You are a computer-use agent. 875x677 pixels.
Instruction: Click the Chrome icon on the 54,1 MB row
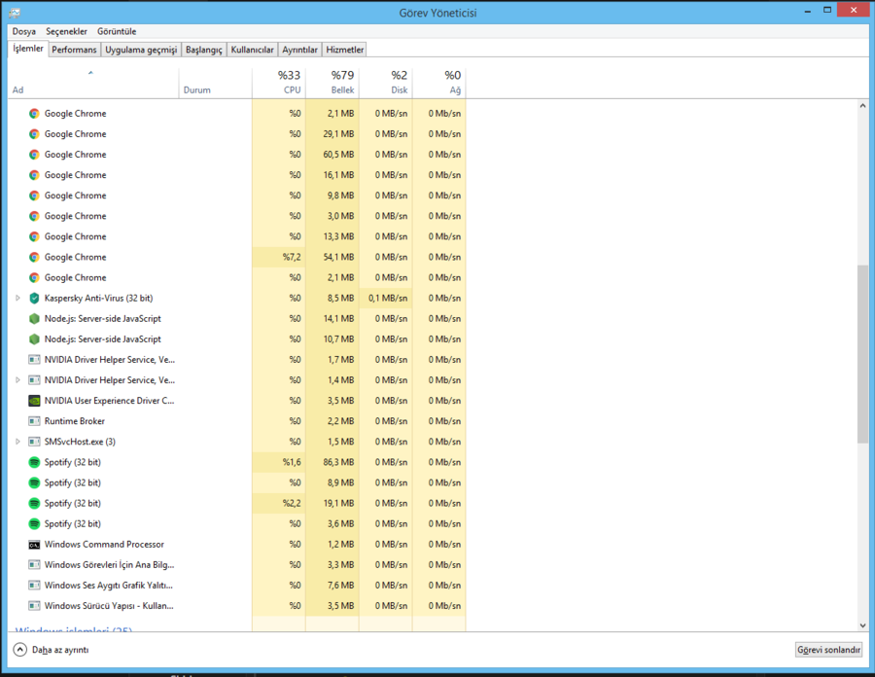pyautogui.click(x=34, y=257)
